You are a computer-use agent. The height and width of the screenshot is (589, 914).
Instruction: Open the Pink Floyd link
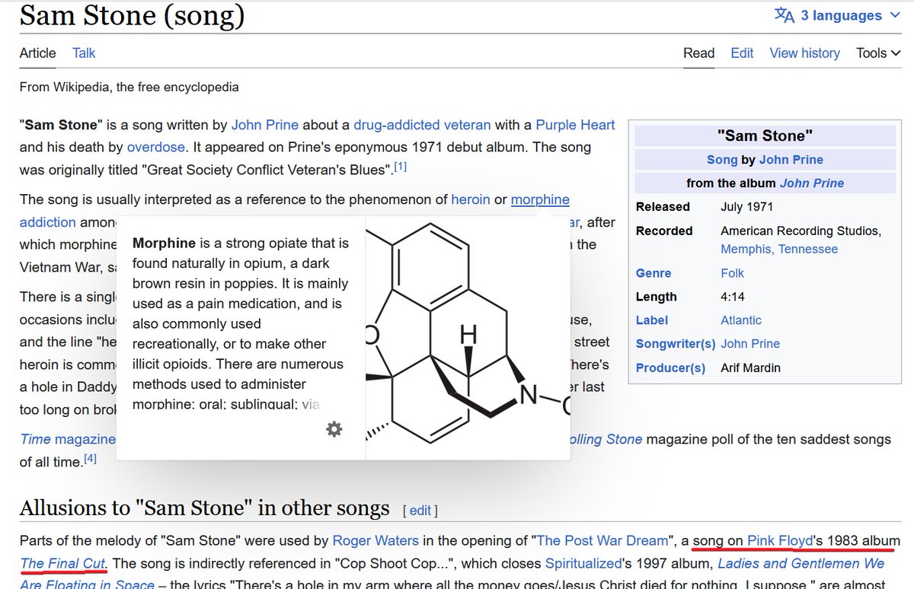[781, 541]
